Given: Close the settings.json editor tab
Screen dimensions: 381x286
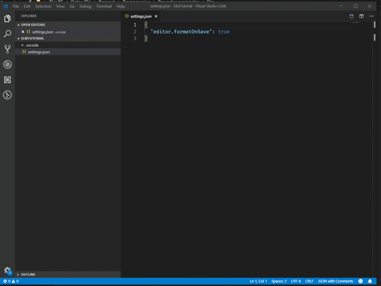Looking at the screenshot, I should point(156,16).
